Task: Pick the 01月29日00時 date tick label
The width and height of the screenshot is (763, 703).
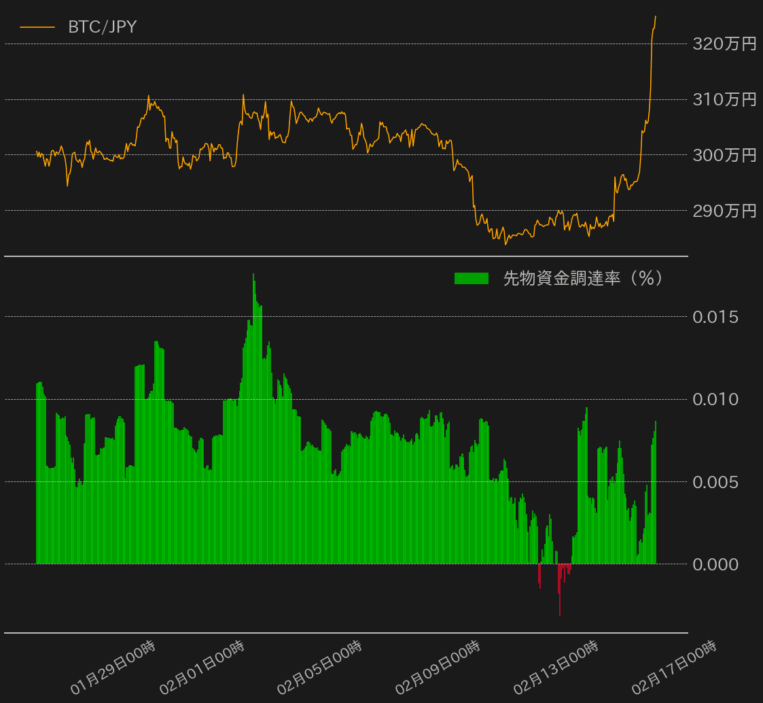Action: (x=113, y=668)
